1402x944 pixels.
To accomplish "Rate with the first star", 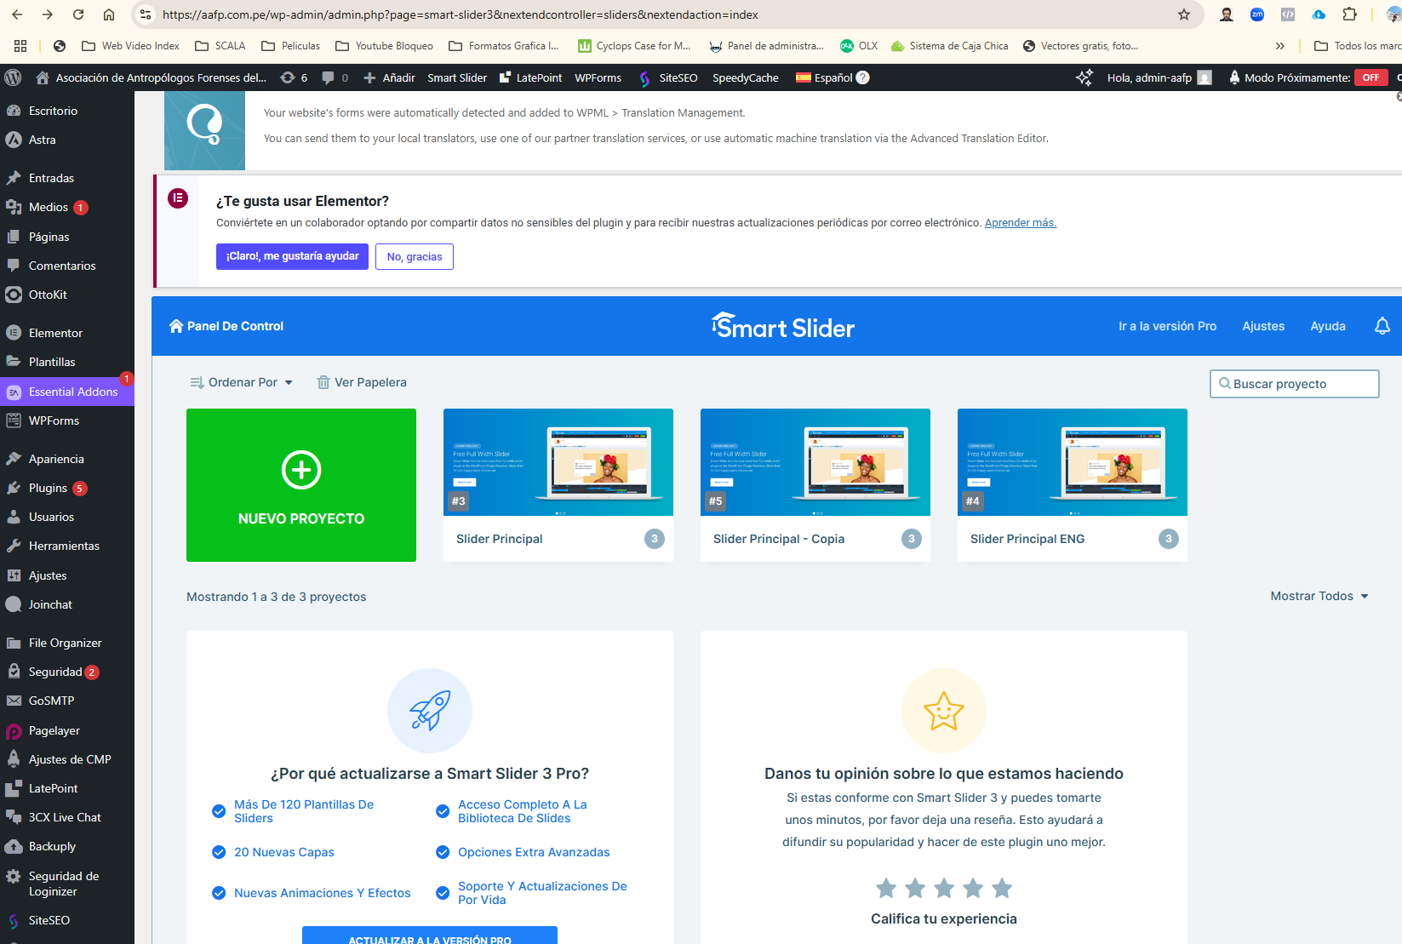I will click(x=886, y=888).
